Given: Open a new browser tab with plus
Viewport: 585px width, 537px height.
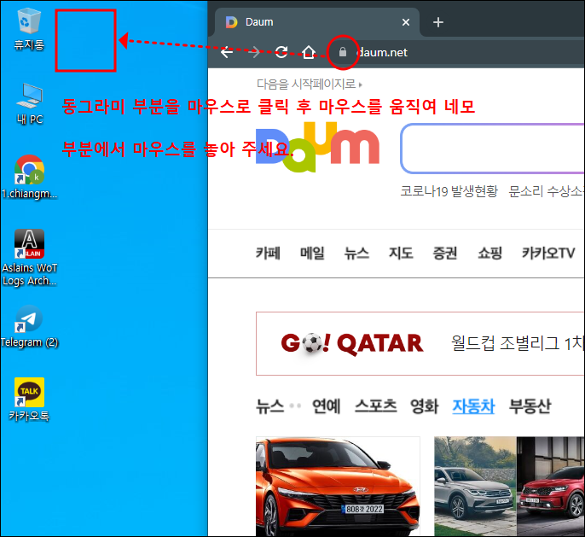Looking at the screenshot, I should pos(438,22).
